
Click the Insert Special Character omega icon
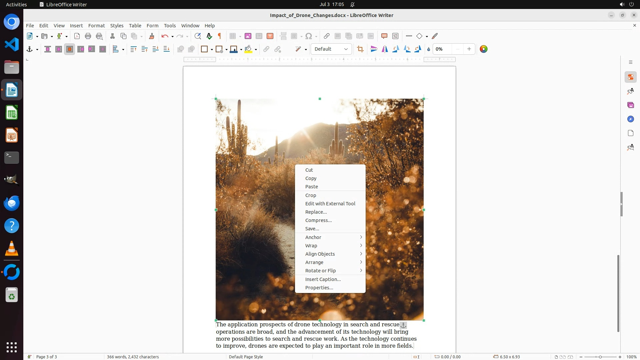309,36
